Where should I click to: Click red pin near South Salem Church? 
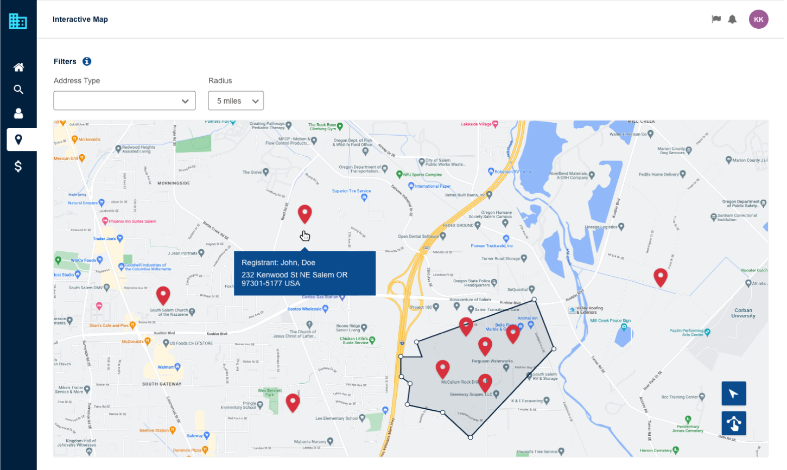tap(163, 295)
